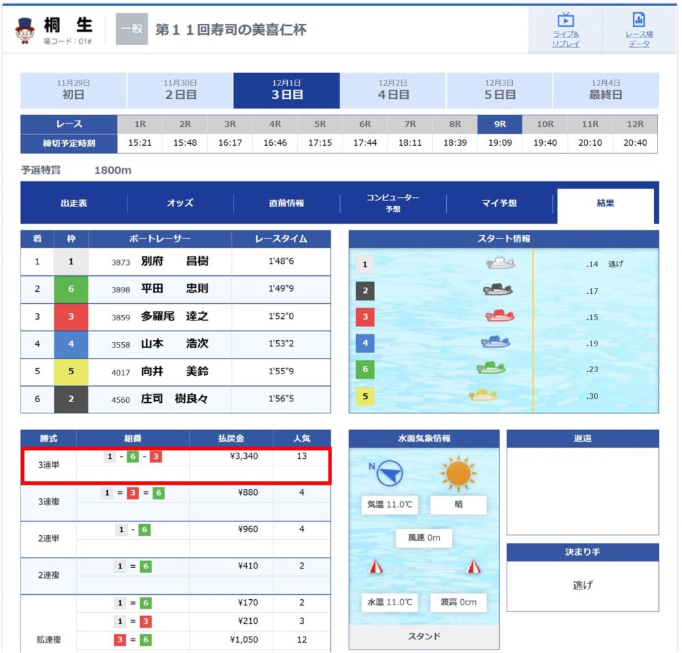Select race 10R in the race row
The width and height of the screenshot is (682, 653).
pyautogui.click(x=545, y=124)
